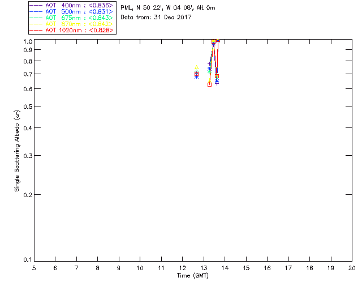This screenshot has height=290, width=362.
Task: Click the hour 16 x-axis tick label
Action: tap(268, 268)
